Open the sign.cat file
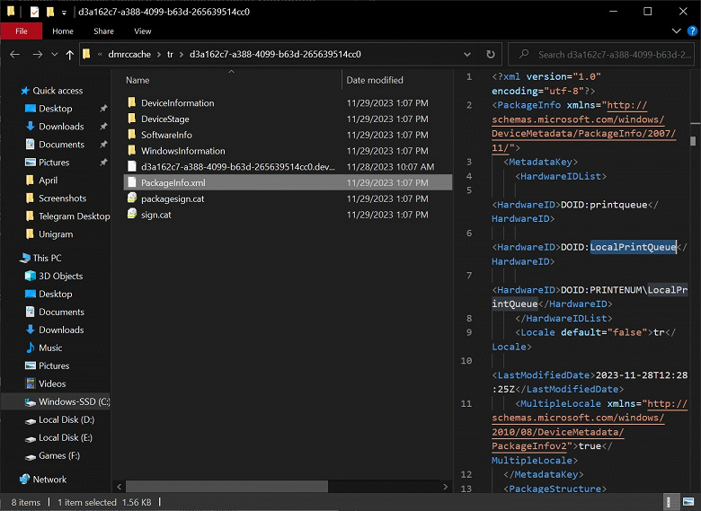Screen dimensions: 701x511 [155, 215]
